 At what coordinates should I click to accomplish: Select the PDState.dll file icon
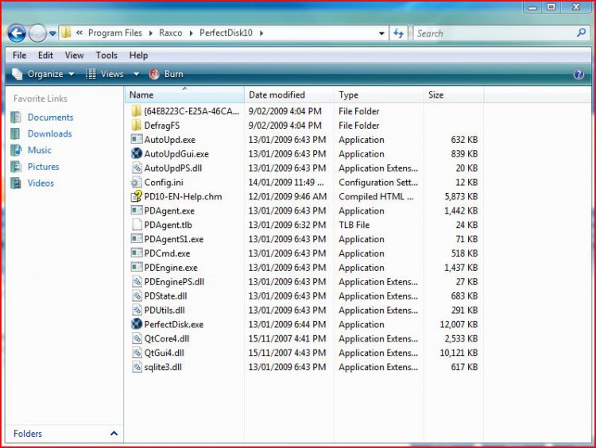point(137,296)
